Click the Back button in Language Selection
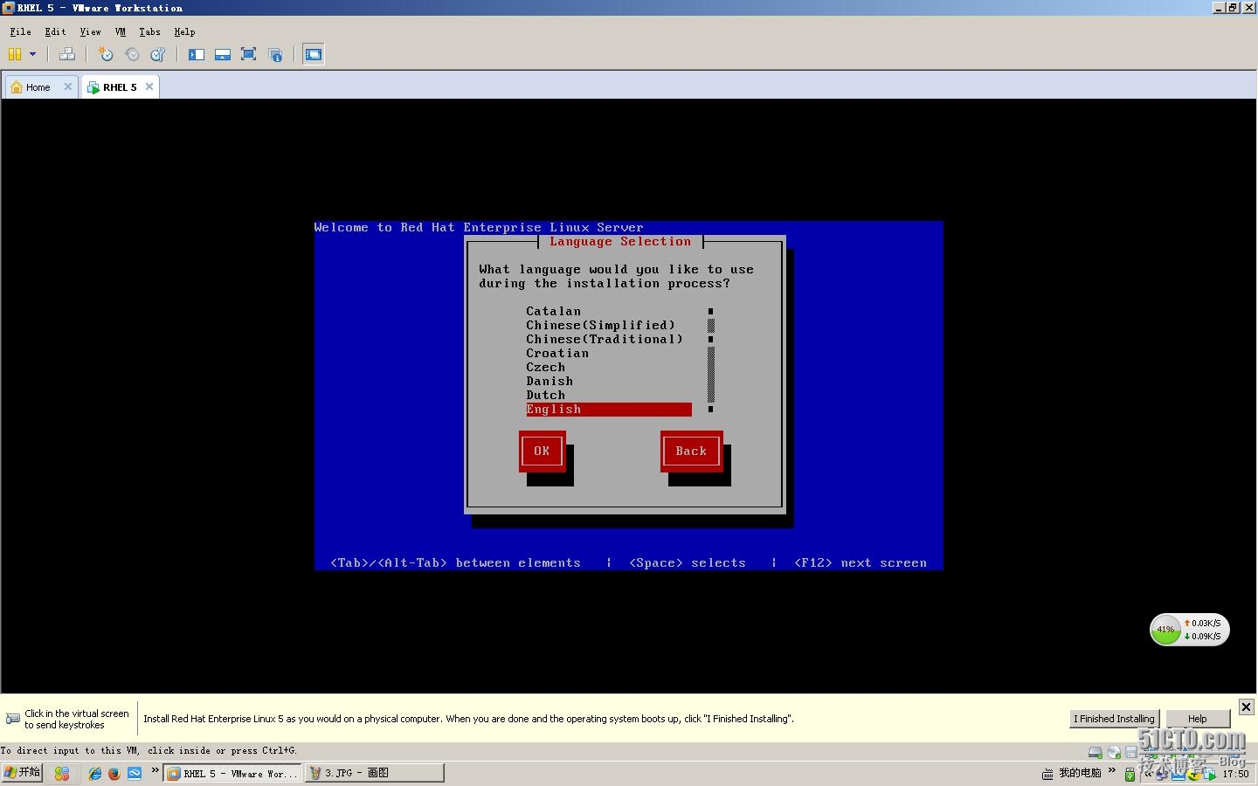This screenshot has height=786, width=1258. [x=691, y=452]
